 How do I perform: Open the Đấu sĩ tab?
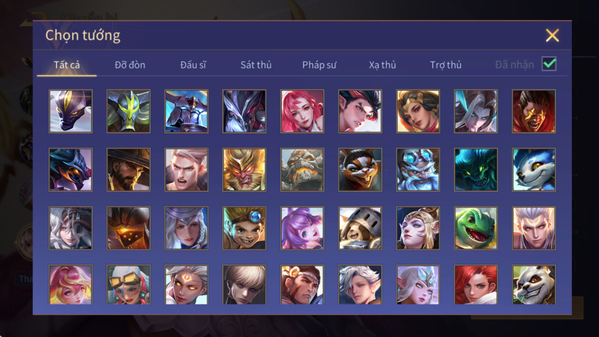click(x=193, y=65)
